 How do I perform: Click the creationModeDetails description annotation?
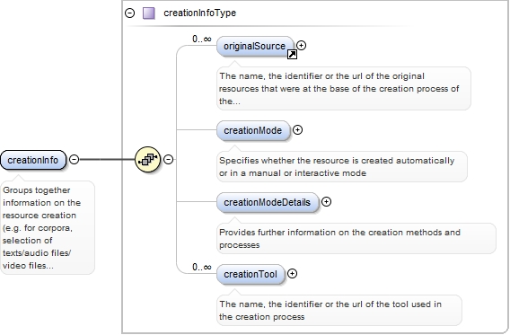click(x=356, y=238)
